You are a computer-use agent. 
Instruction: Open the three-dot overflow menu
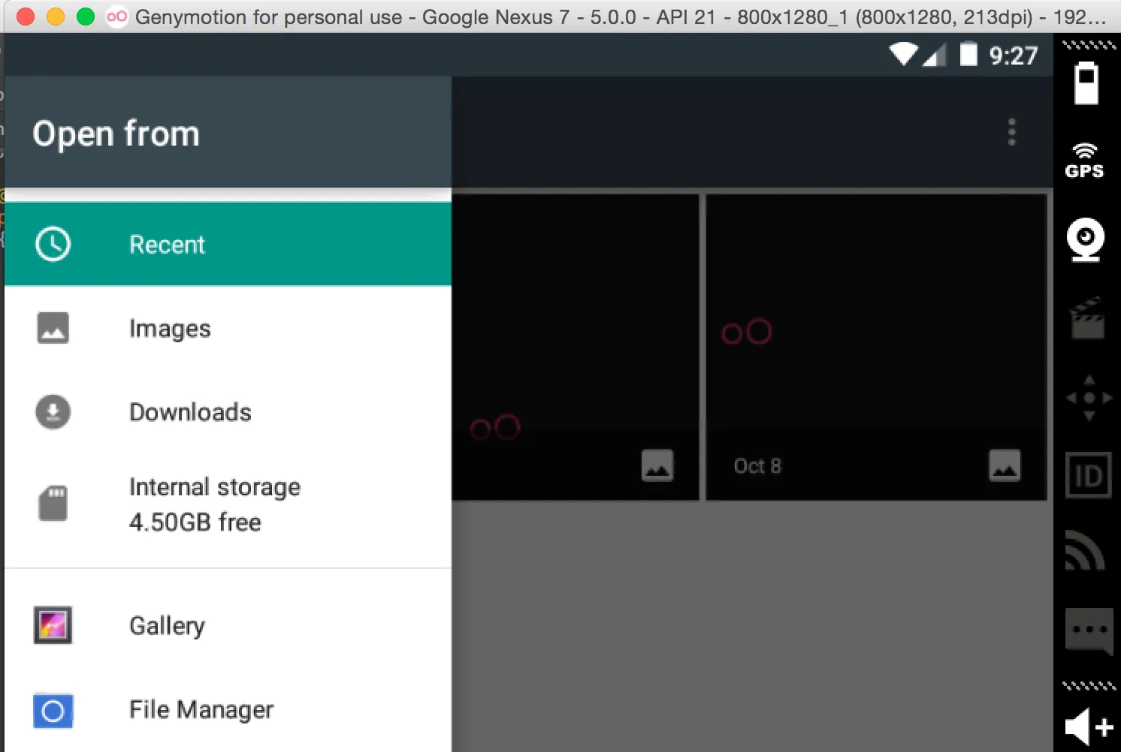(x=1012, y=132)
